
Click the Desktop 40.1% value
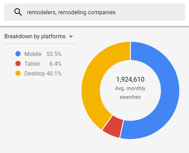54,73
